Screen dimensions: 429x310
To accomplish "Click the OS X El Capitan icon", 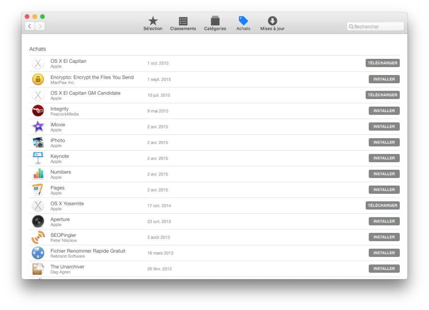I will 38,63.
